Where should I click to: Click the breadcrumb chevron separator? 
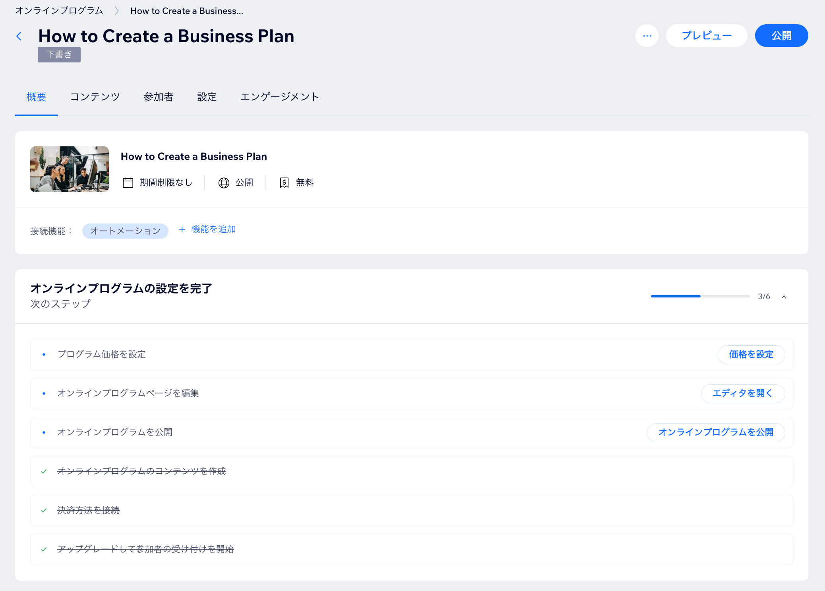point(117,11)
